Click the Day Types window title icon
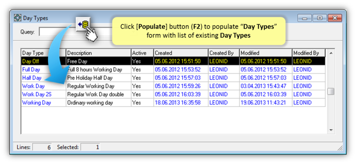The height and width of the screenshot is (164, 356). (17, 18)
